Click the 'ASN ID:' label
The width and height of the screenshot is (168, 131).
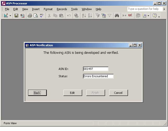tap(63, 69)
